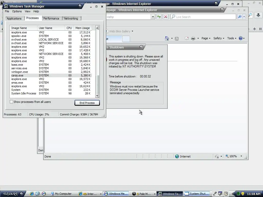
Task: Select the csrss.exe process row
Action: pyautogui.click(x=51, y=75)
